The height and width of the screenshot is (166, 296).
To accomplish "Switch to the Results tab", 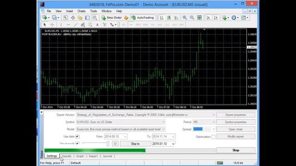I will tap(67, 156).
